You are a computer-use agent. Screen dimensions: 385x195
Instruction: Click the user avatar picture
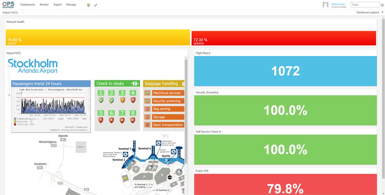[325, 5]
